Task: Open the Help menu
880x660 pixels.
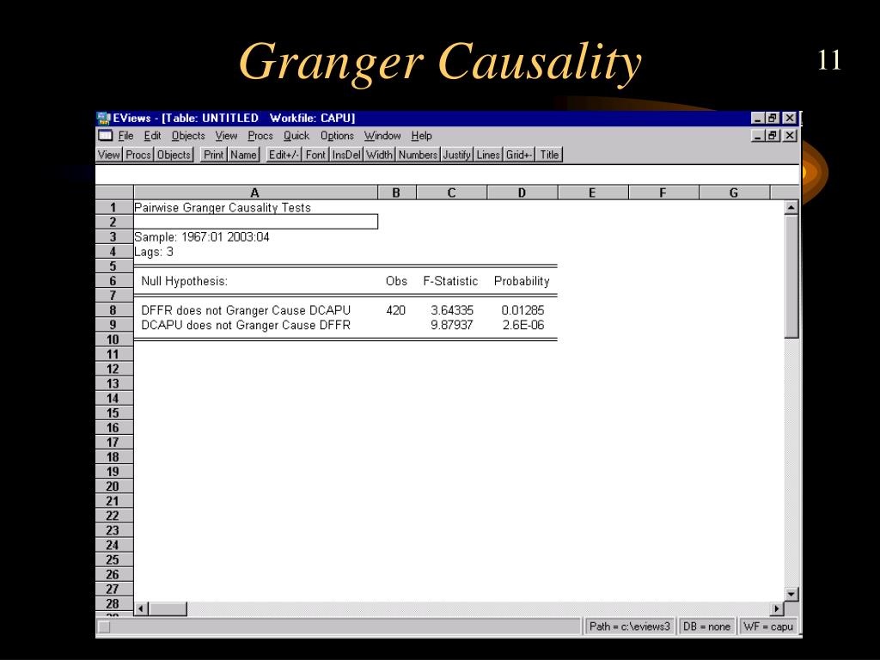Action: 421,136
